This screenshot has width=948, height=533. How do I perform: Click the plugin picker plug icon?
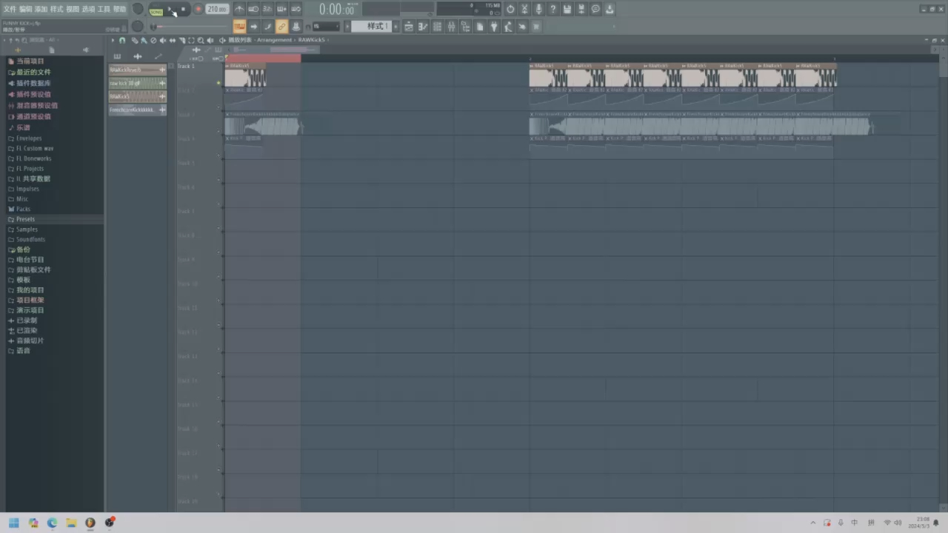click(493, 27)
